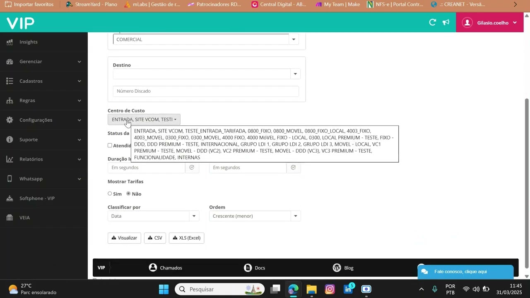Click the VIP logo in the header
Viewport: 530px width, 298px height.
20,23
